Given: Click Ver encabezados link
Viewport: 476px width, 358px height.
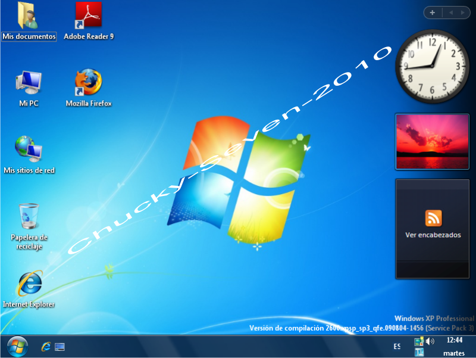Looking at the screenshot, I should pyautogui.click(x=433, y=235).
